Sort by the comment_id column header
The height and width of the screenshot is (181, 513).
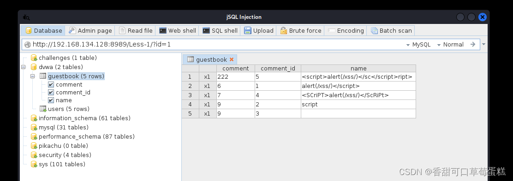click(278, 68)
